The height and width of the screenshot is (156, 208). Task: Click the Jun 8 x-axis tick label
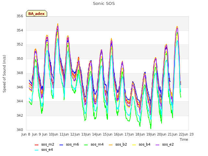pyautogui.click(x=26, y=134)
